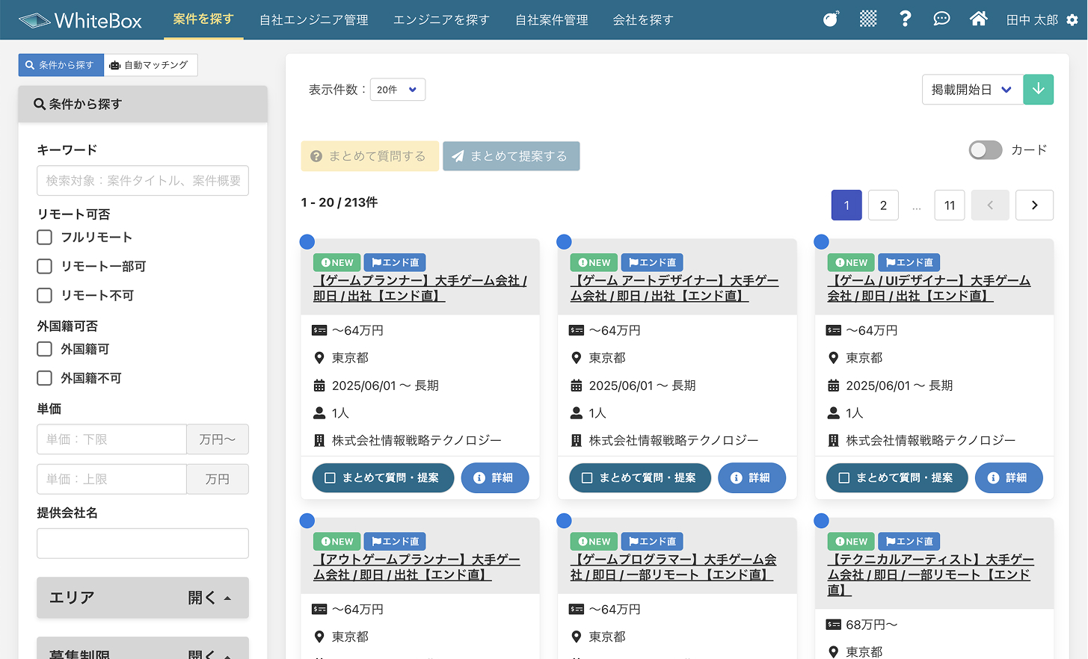The height and width of the screenshot is (659, 1088).
Task: Switch to 条件から探す tab
Action: (x=61, y=65)
